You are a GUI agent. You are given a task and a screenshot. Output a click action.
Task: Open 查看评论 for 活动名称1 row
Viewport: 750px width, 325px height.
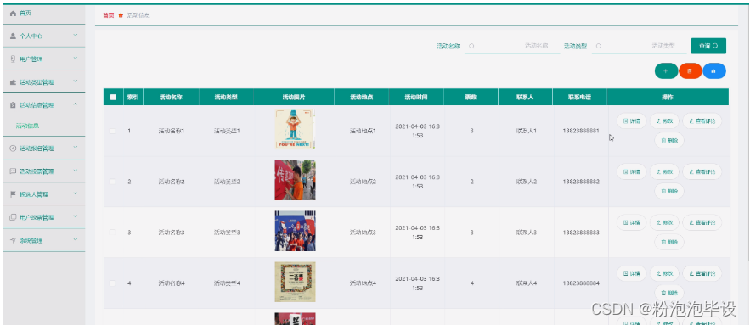coord(702,120)
